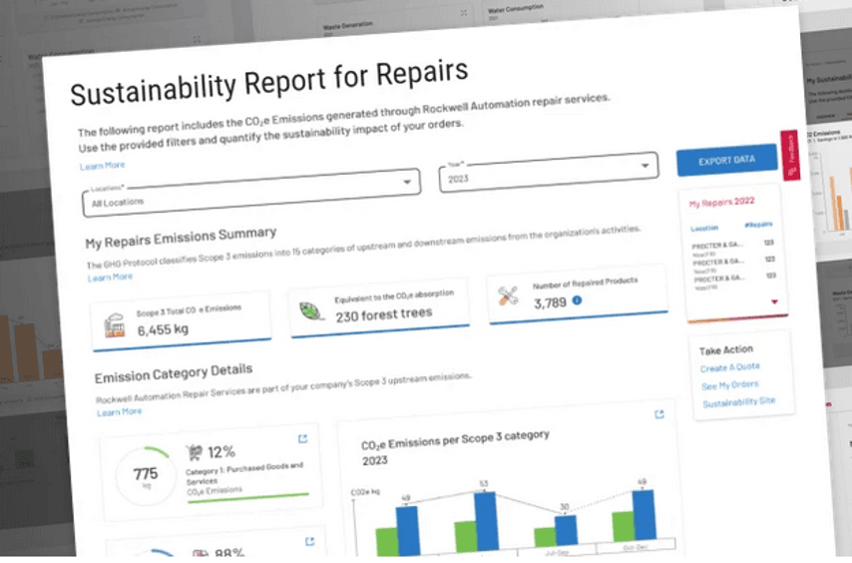This screenshot has width=852, height=563.
Task: Open the emissions chart external link icon
Action: click(658, 414)
